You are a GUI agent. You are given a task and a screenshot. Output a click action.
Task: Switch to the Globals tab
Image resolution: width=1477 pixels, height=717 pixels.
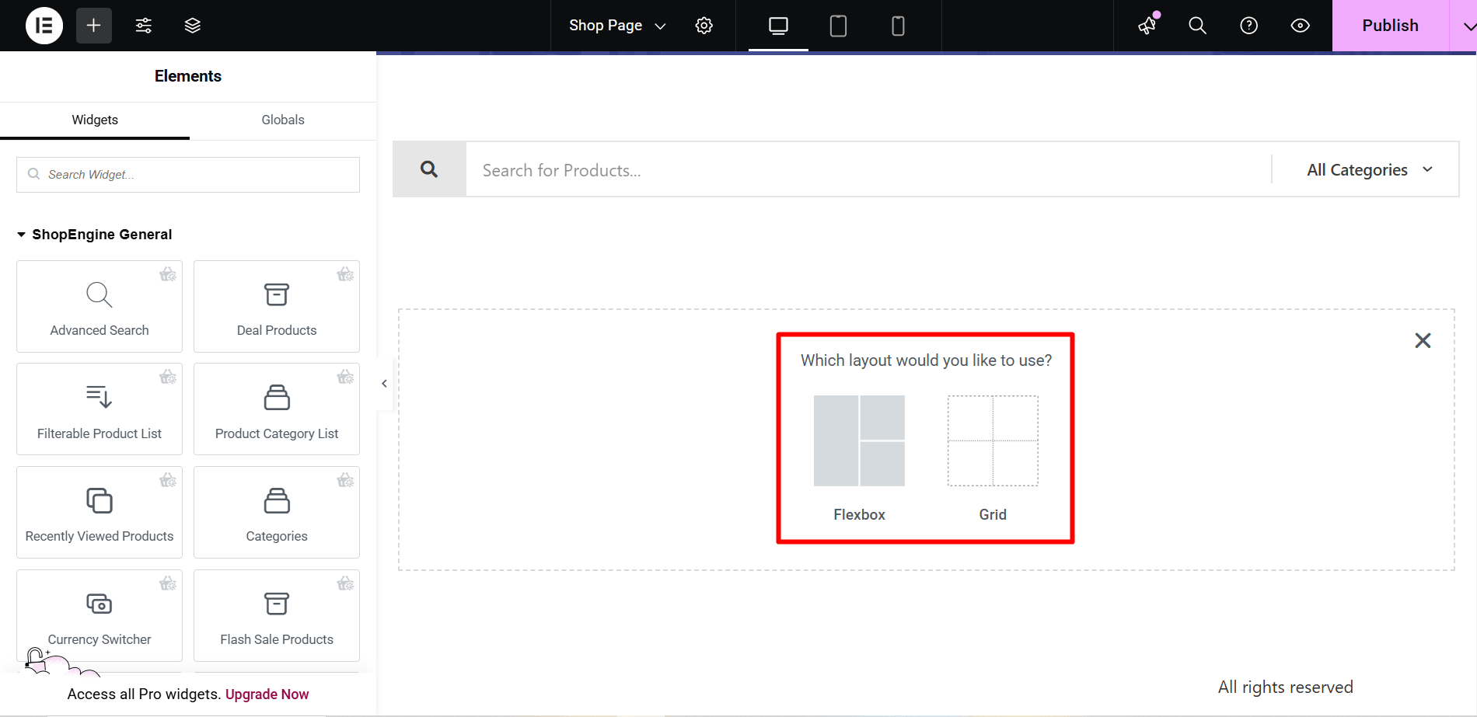tap(282, 120)
